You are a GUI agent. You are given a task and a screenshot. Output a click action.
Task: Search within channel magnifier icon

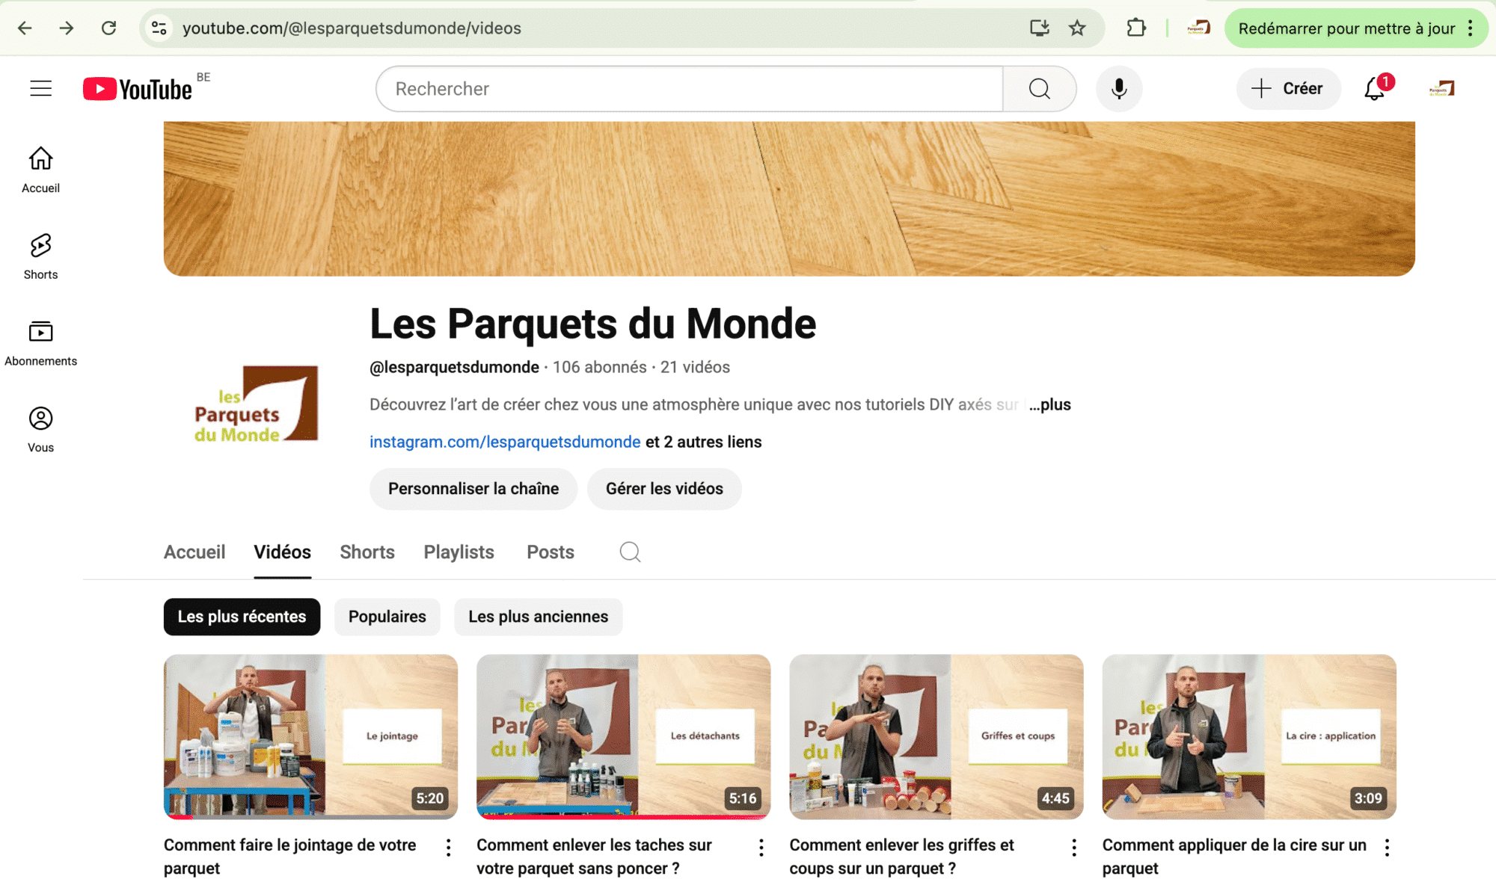click(630, 552)
